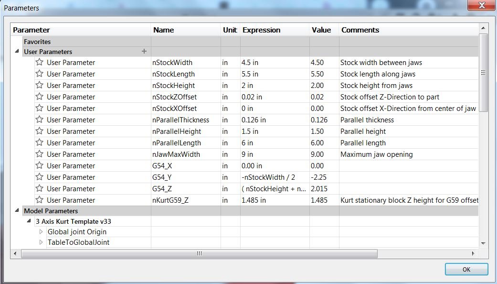The image size is (497, 284).
Task: Click comment 'Stock length along jaws'
Action: (x=378, y=74)
